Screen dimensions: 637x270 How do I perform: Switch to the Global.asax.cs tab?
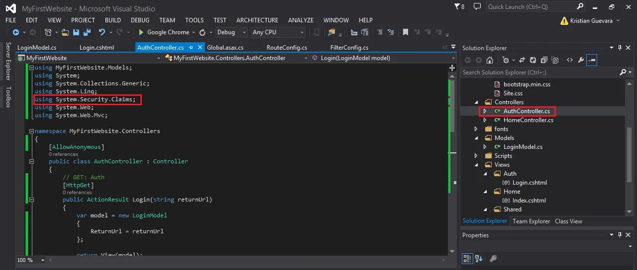click(x=225, y=48)
